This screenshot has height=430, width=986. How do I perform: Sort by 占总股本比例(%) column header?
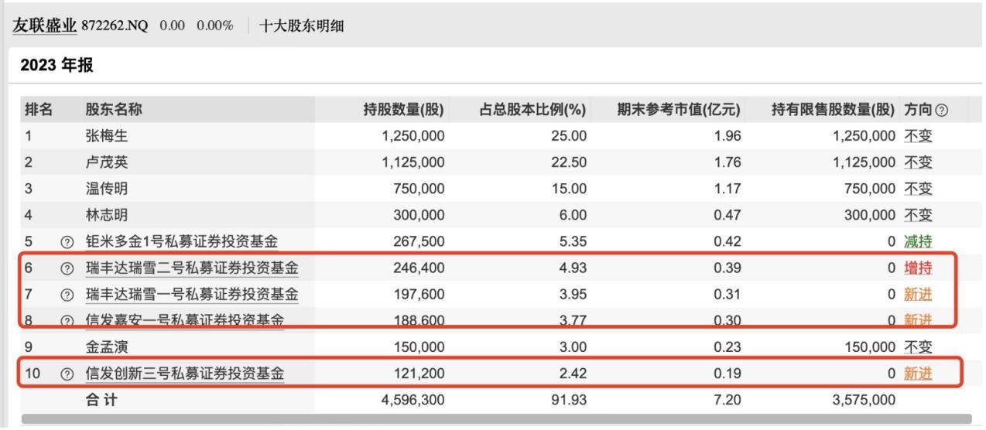532,111
